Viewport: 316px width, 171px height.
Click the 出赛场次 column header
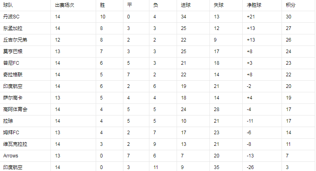[x=63, y=5]
